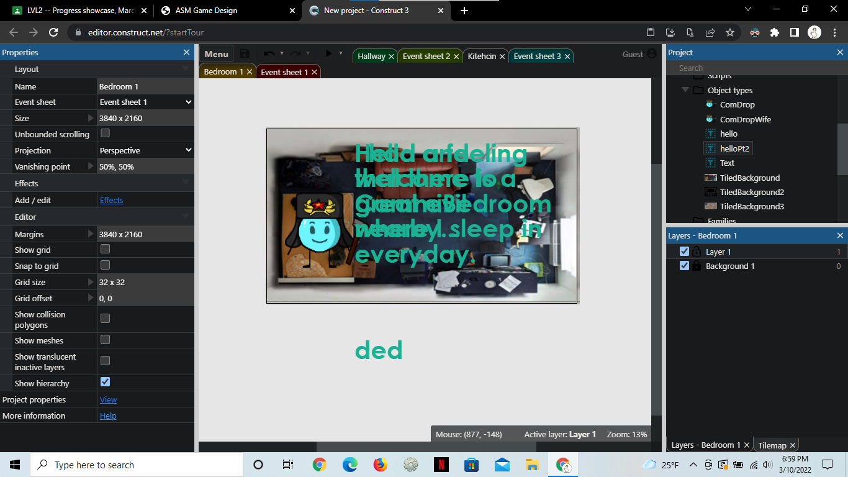Screen dimensions: 848x477
Task: Click the layout Name field Bedroom 1
Action: [145, 86]
